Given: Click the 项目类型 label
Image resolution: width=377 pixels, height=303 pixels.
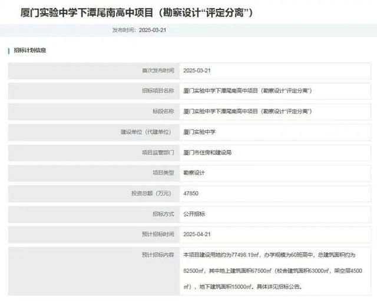Looking at the screenshot, I should [x=163, y=173].
